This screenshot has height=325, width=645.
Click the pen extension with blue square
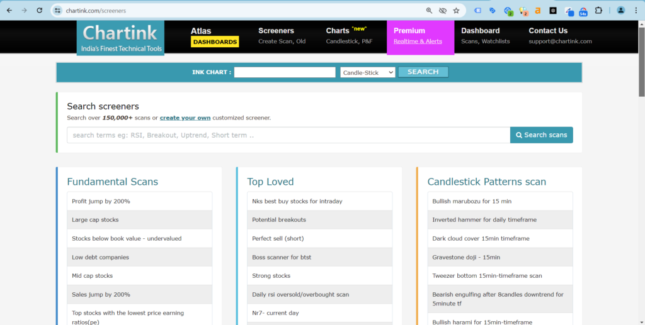click(569, 11)
